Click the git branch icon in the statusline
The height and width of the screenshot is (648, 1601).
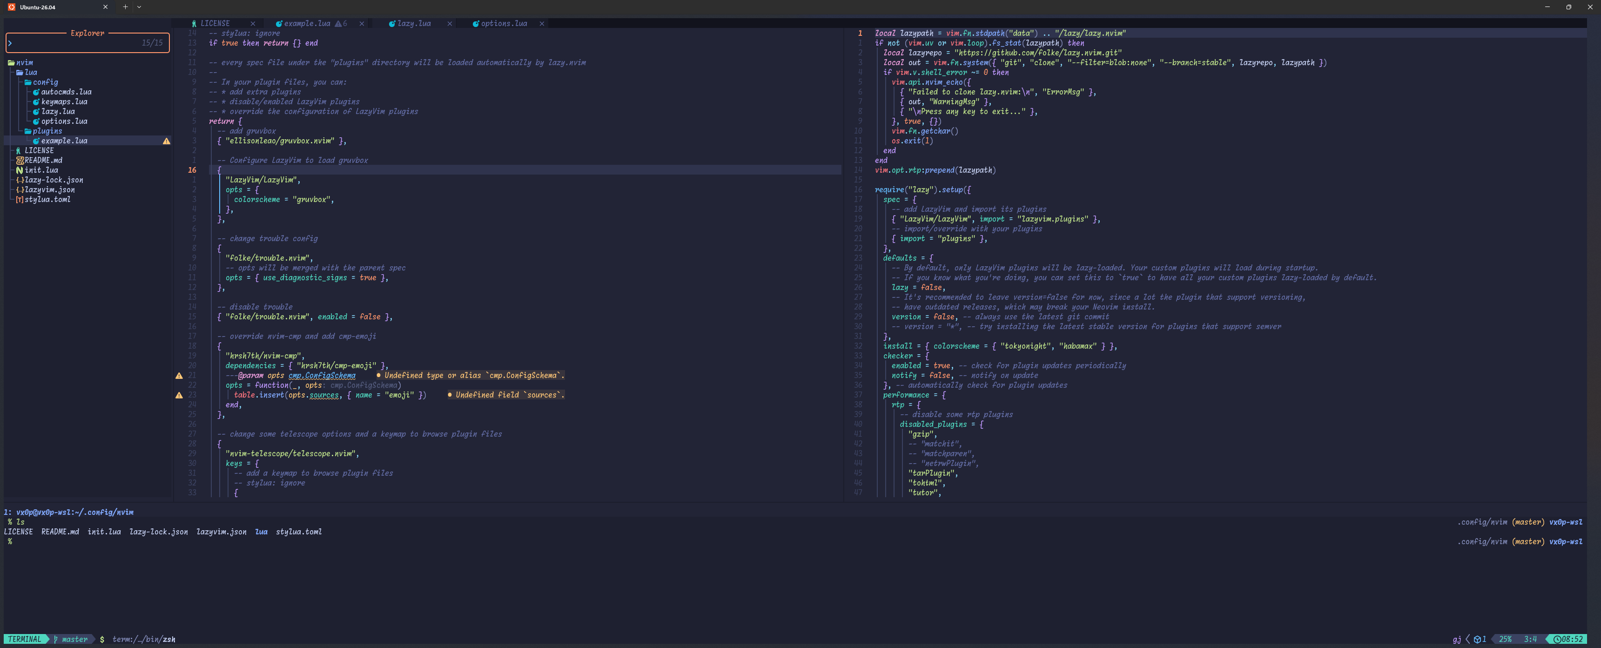pyautogui.click(x=56, y=639)
